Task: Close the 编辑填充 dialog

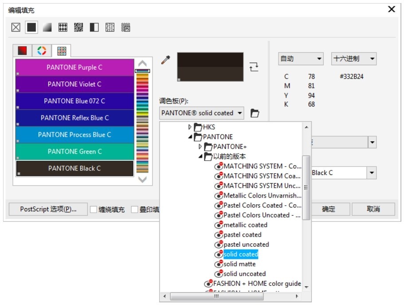Action: coord(392,9)
